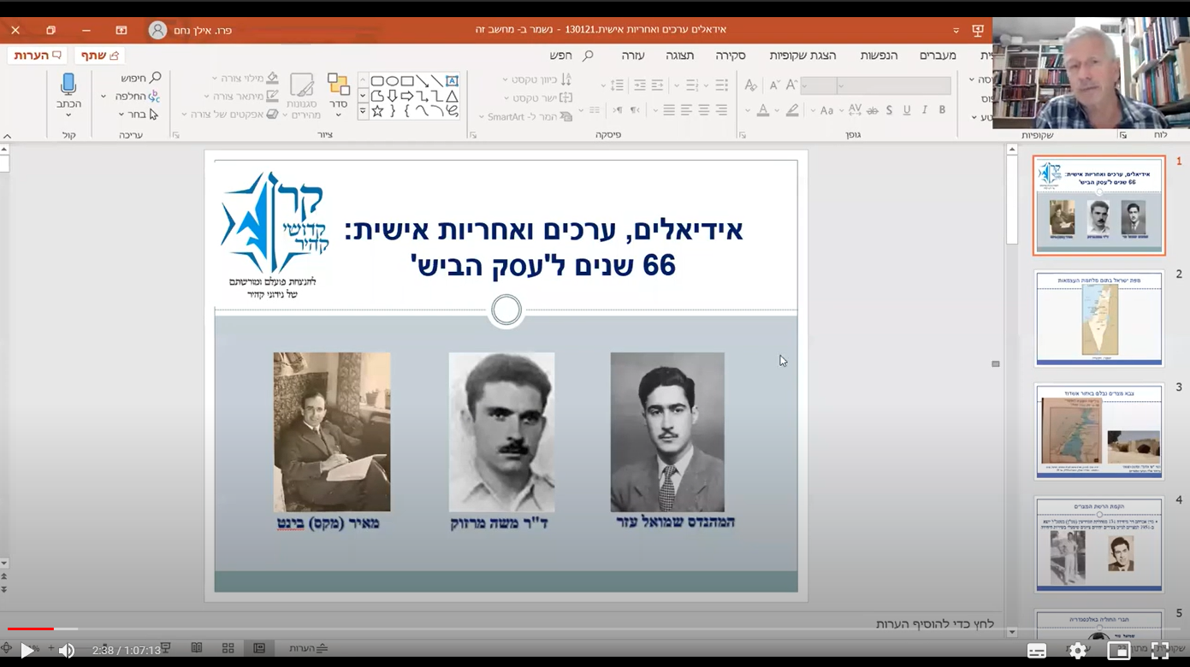Click the font color red A swatch
Viewport: 1190px width, 667px height.
(762, 110)
